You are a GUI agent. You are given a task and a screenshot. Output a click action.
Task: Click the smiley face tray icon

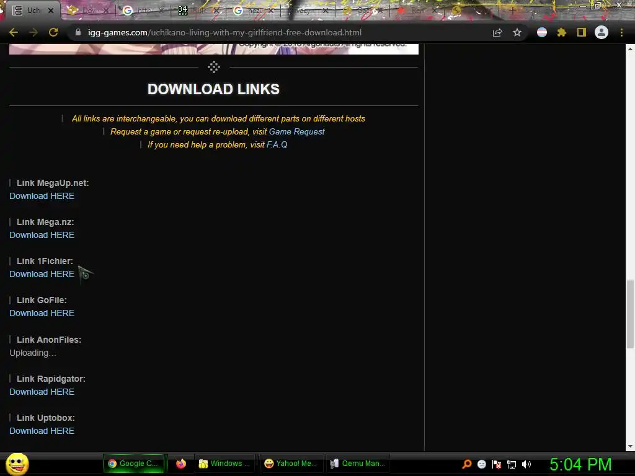click(481, 464)
